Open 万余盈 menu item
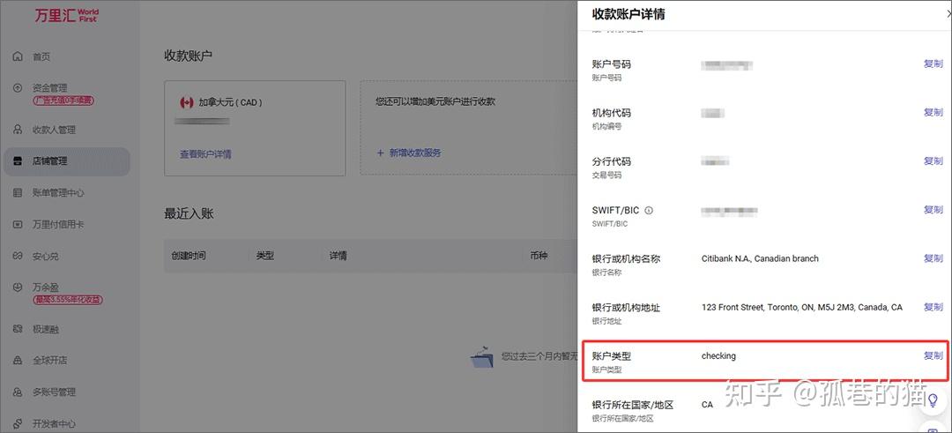Screen dimensions: 952x433 point(46,287)
